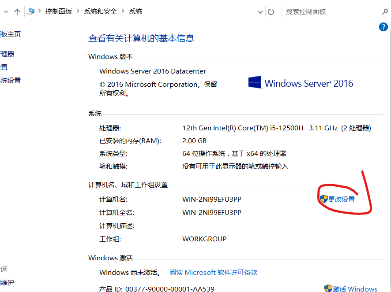391x292 pixels.
Task: Refresh the control panel page
Action: tap(271, 12)
